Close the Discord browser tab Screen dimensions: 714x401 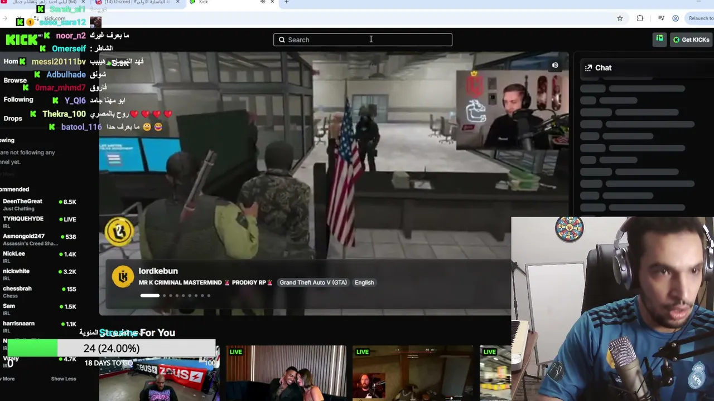[178, 2]
